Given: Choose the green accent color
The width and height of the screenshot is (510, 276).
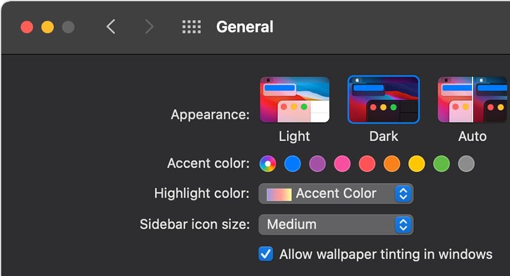Looking at the screenshot, I should 441,164.
